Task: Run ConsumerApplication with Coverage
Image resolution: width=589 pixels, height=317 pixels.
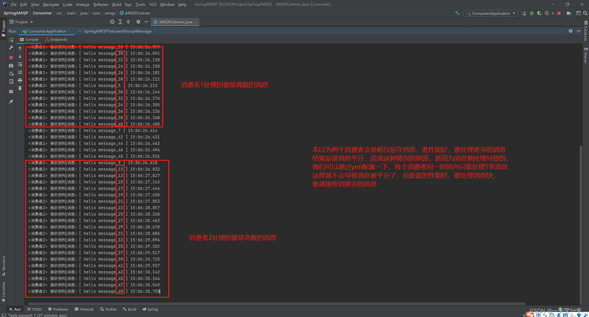Action: point(539,13)
